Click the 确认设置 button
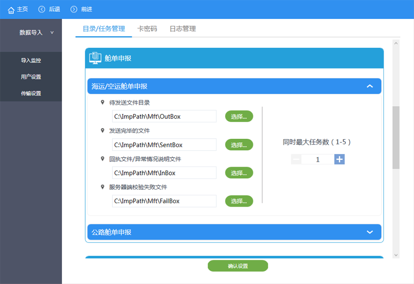The height and width of the screenshot is (284, 414). 237,265
